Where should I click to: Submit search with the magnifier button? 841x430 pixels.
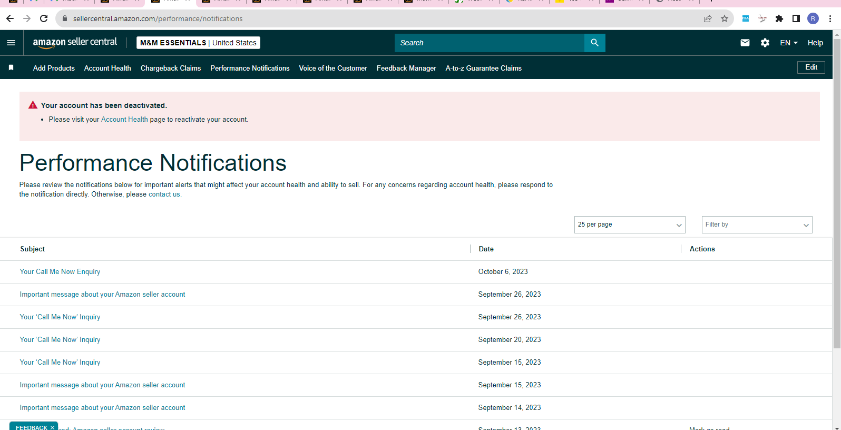click(594, 43)
